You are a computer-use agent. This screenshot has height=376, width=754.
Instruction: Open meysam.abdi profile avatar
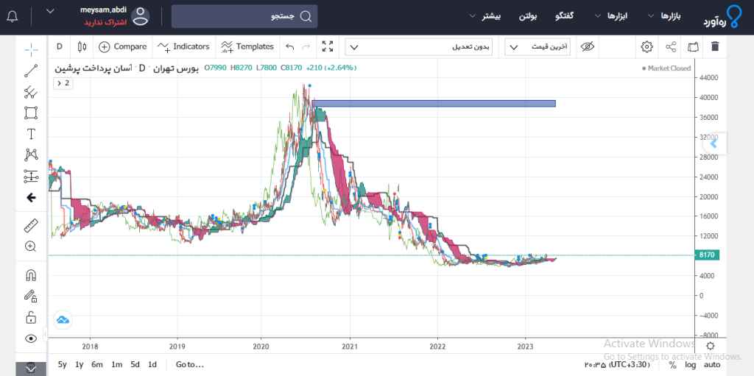[141, 16]
